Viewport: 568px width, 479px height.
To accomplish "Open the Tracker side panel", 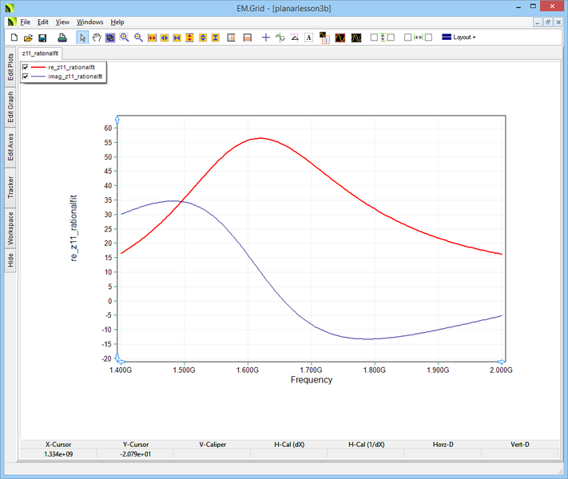I will [x=10, y=188].
